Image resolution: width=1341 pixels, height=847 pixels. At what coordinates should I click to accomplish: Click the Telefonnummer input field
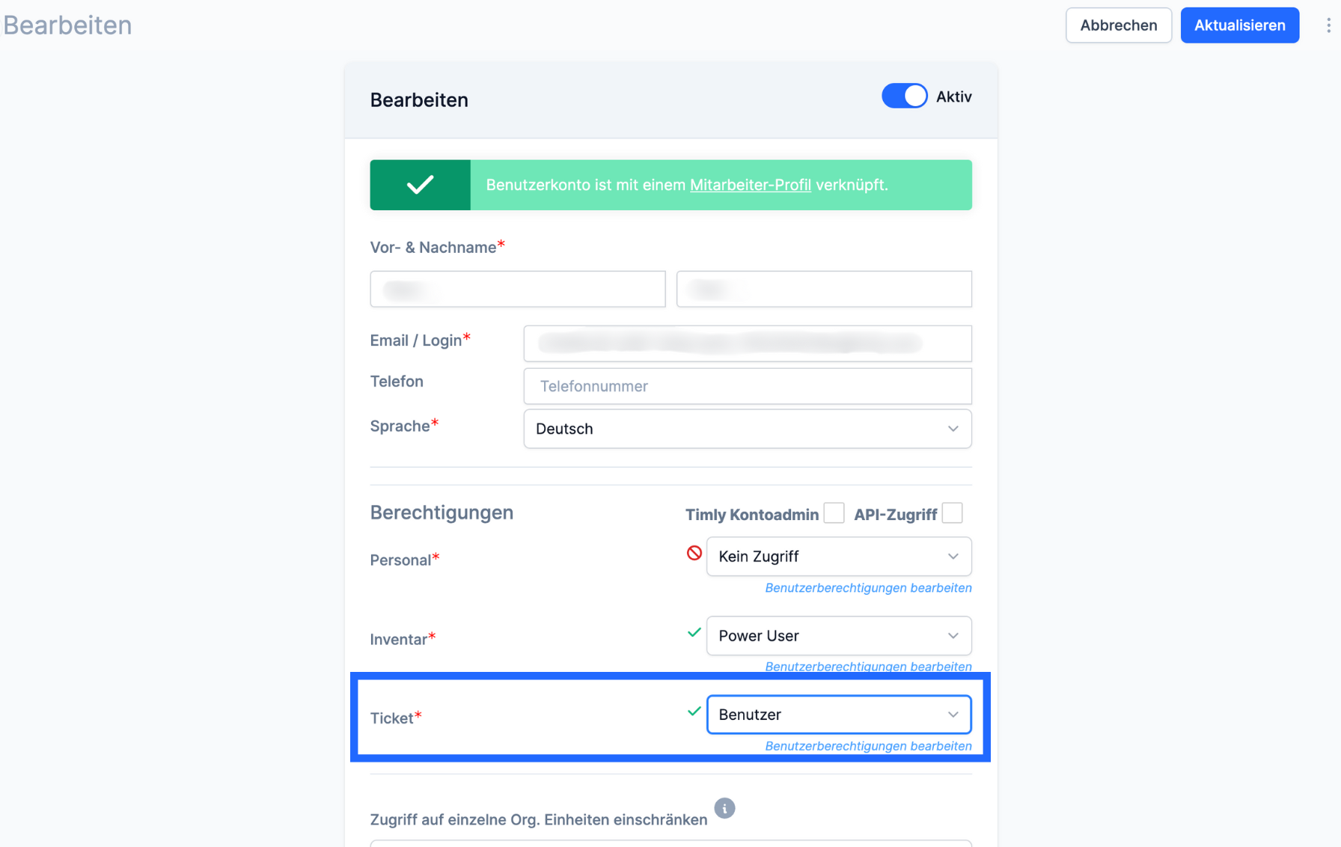[748, 386]
